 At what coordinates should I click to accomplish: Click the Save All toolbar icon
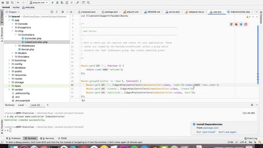pos(7,2)
